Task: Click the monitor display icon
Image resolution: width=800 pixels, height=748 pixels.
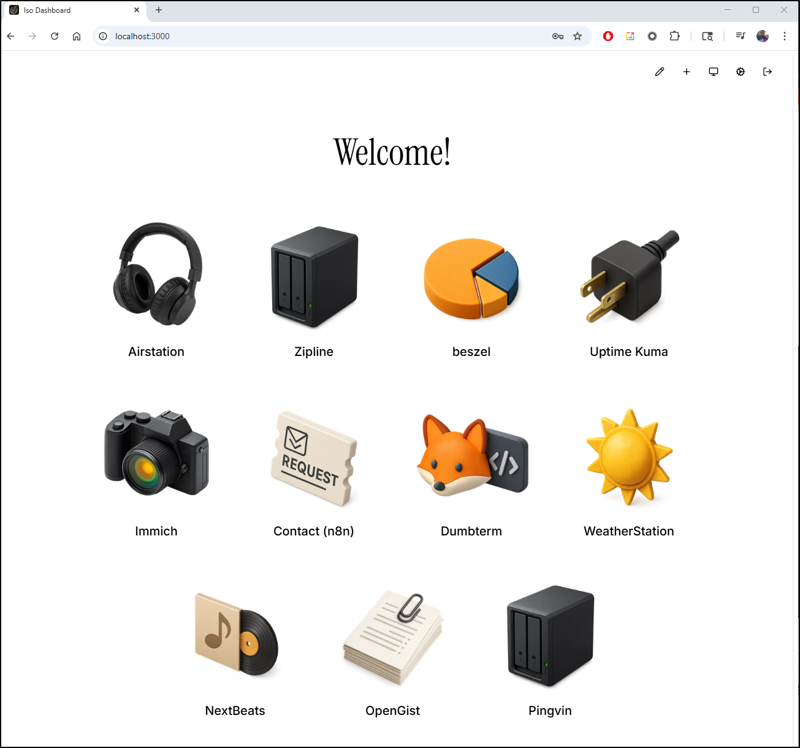Action: pyautogui.click(x=714, y=72)
